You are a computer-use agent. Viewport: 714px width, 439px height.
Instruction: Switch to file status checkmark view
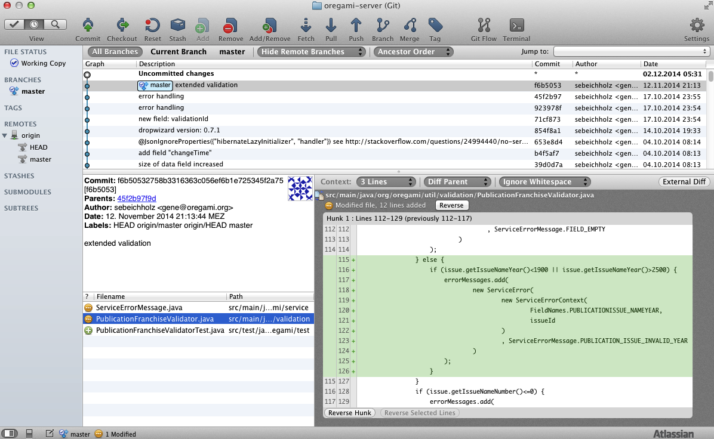click(14, 24)
